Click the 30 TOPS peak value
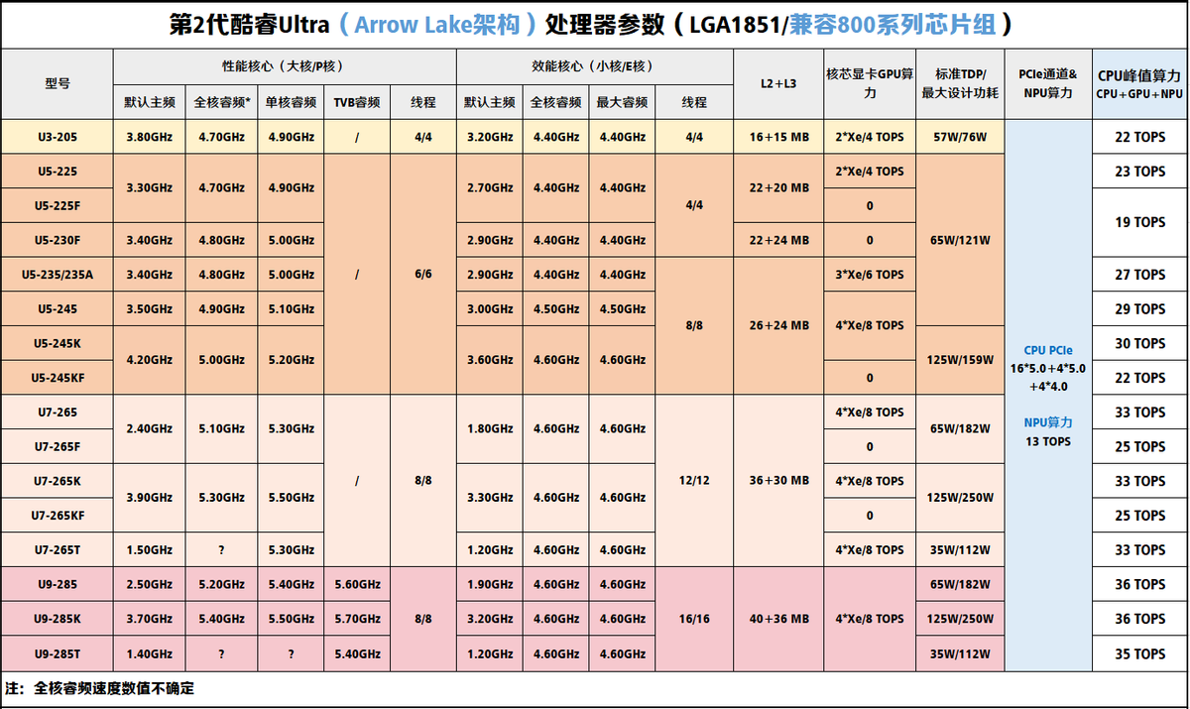The width and height of the screenshot is (1190, 709). point(1139,343)
